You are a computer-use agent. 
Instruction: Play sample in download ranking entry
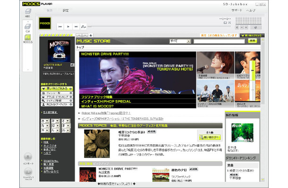[234, 174]
